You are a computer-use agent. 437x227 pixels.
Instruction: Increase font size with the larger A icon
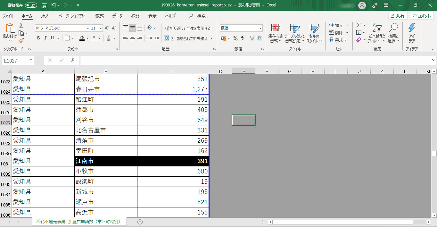point(107,28)
